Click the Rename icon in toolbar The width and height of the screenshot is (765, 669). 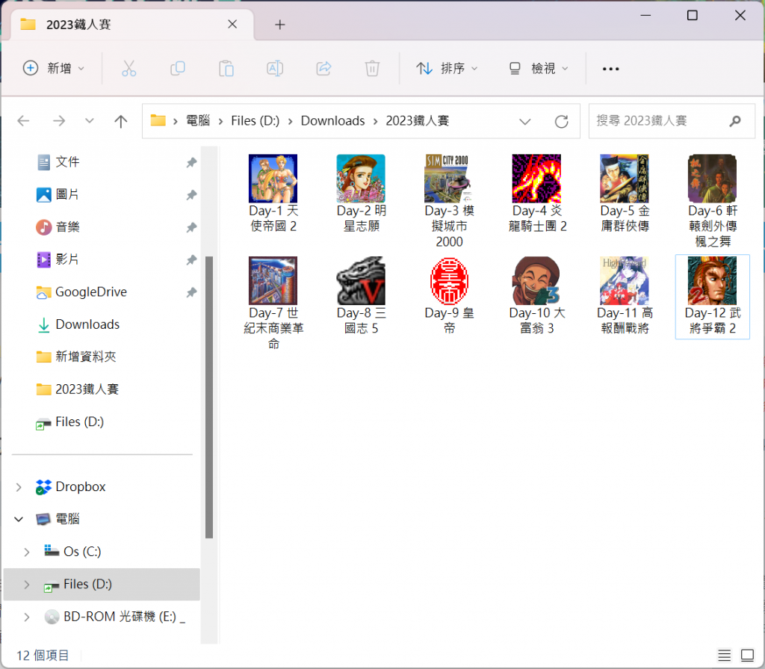tap(275, 68)
